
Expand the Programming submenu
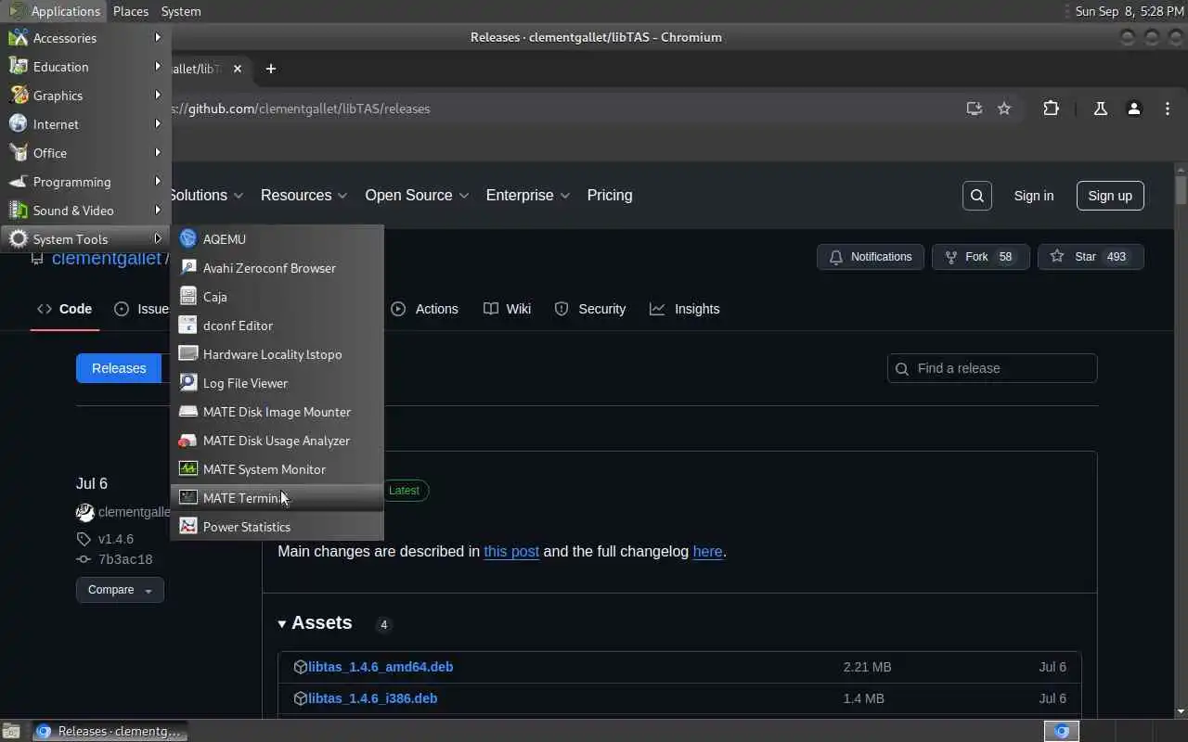tap(85, 182)
